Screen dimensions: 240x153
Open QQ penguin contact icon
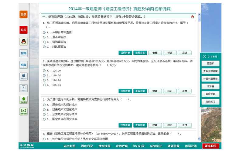[23, 42]
